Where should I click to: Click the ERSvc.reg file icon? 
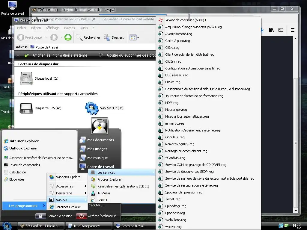161,82
